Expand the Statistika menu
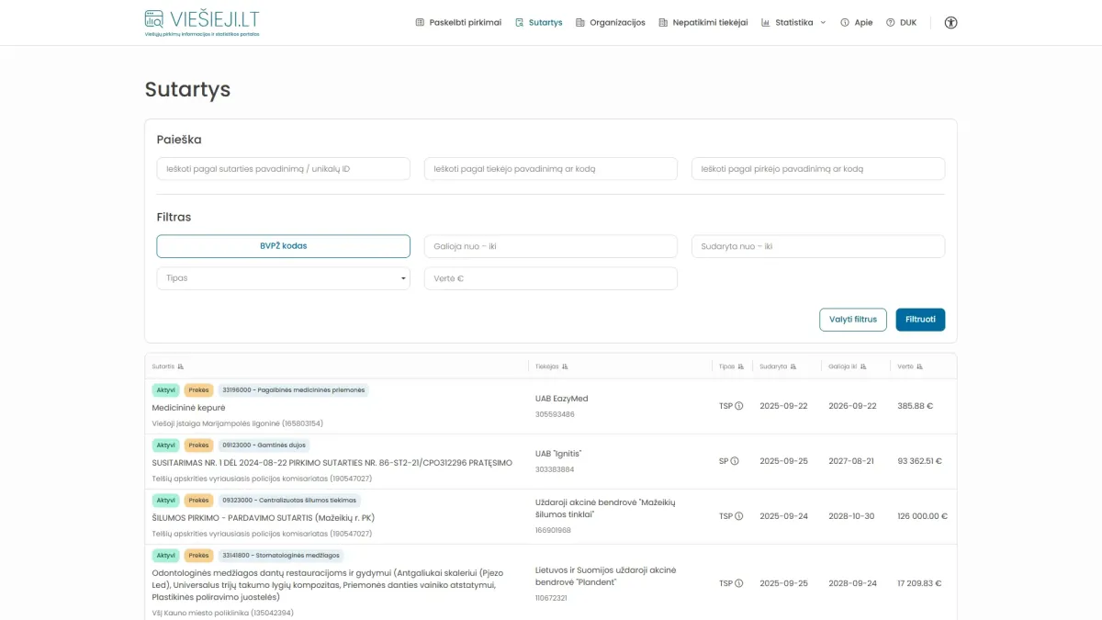The width and height of the screenshot is (1102, 620). coord(793,23)
